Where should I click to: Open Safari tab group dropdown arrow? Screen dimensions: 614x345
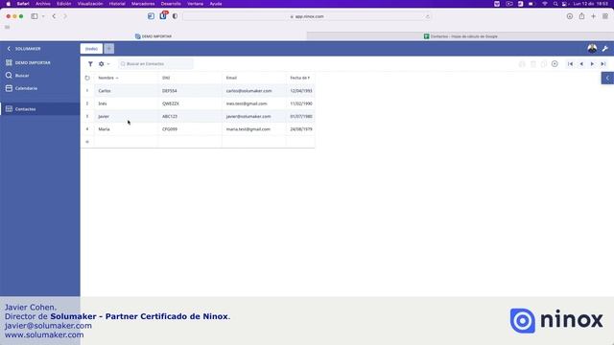43,16
